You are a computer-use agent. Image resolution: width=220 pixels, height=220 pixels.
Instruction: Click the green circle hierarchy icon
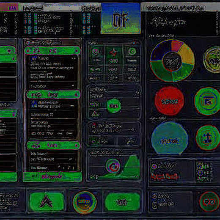(208, 137)
